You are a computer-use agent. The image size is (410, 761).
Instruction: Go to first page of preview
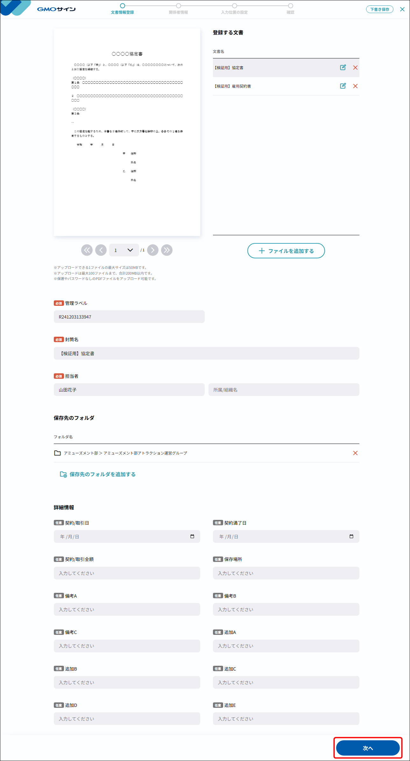[87, 250]
